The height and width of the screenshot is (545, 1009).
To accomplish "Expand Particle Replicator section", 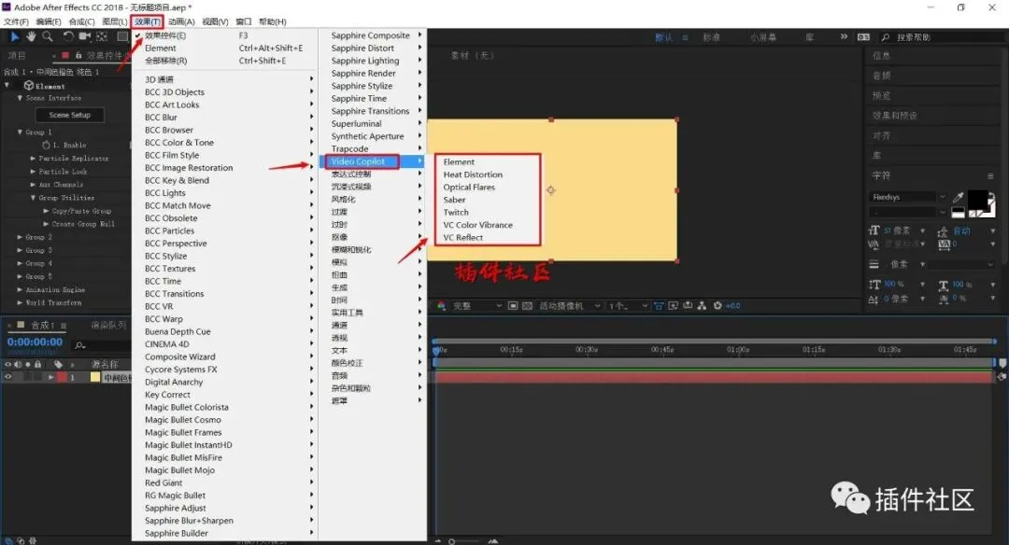I will (33, 158).
